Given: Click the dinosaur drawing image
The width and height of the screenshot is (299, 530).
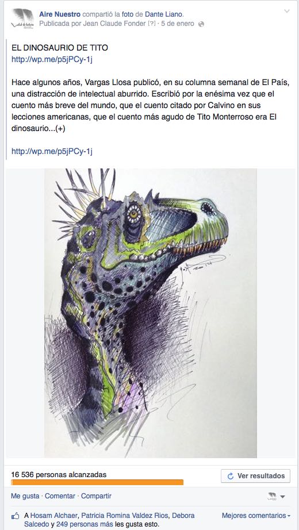Looking at the screenshot, I should click(x=151, y=313).
